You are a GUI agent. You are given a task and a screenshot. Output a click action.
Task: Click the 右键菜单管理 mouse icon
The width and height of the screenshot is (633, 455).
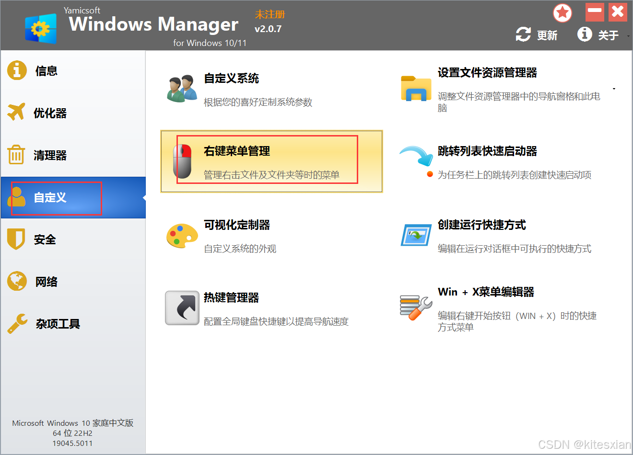tap(182, 161)
